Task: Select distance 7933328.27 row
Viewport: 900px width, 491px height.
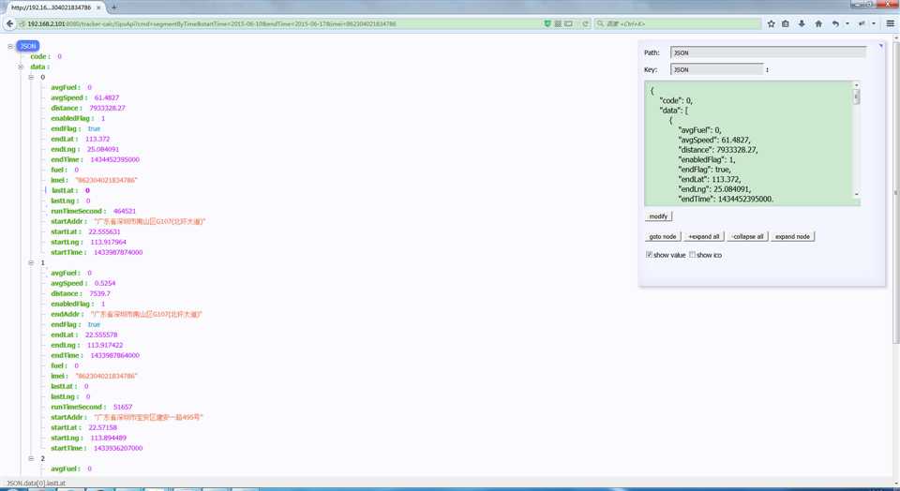Action: (x=88, y=108)
